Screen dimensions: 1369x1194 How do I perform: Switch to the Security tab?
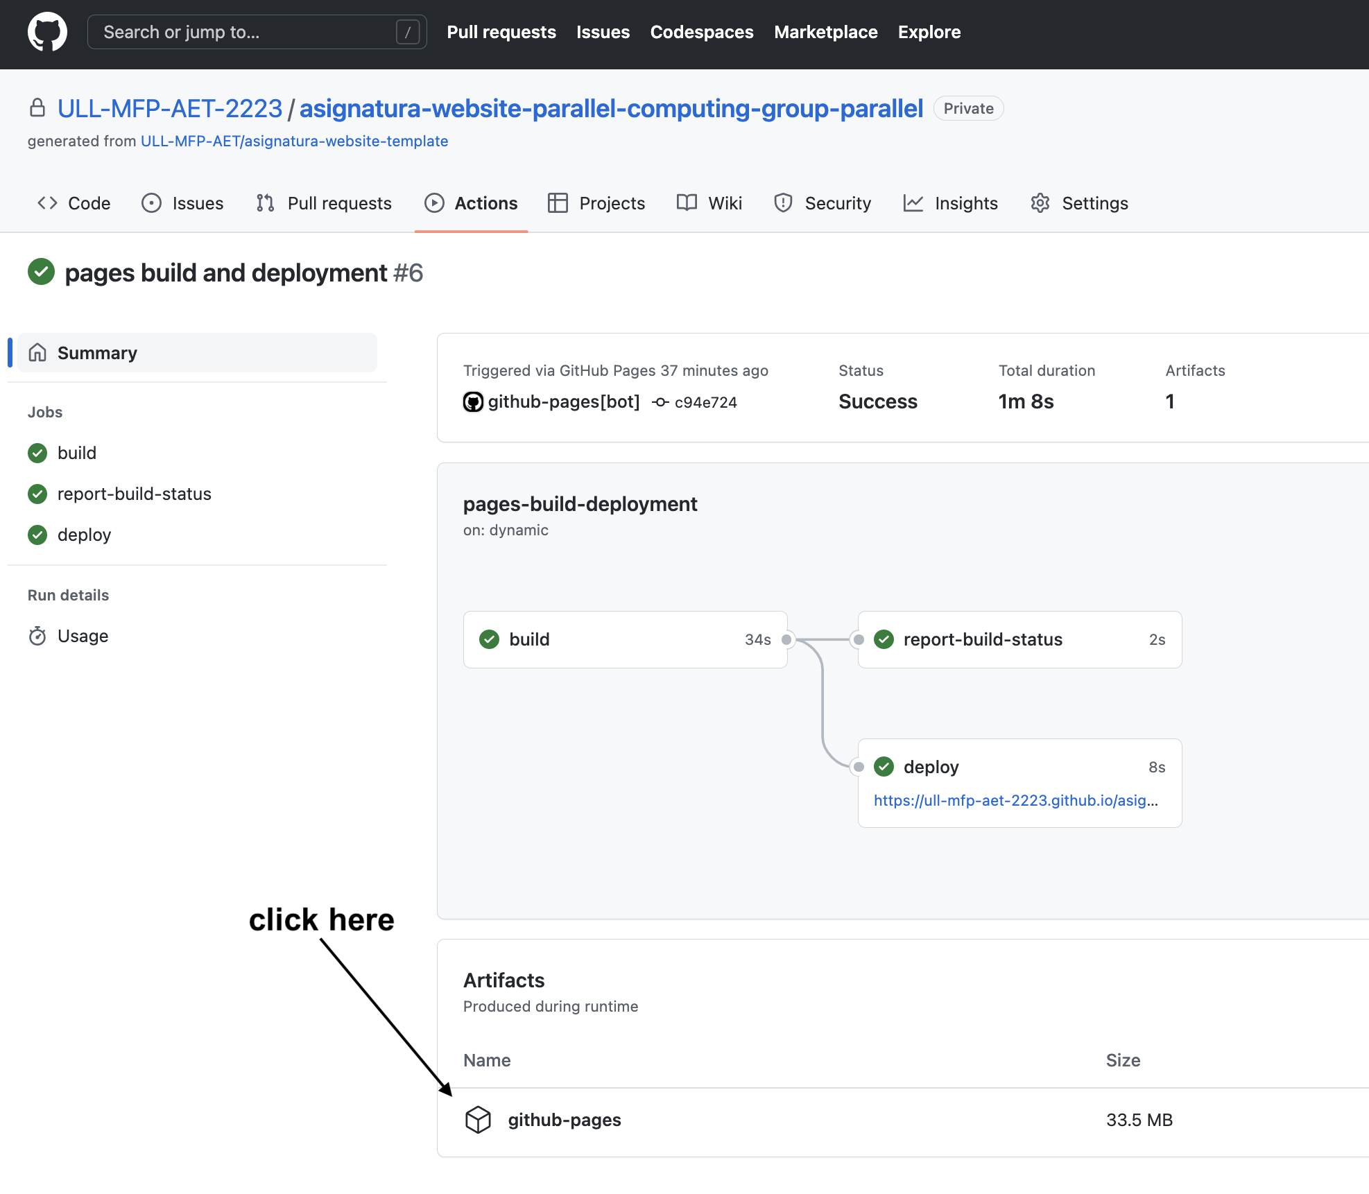click(837, 202)
